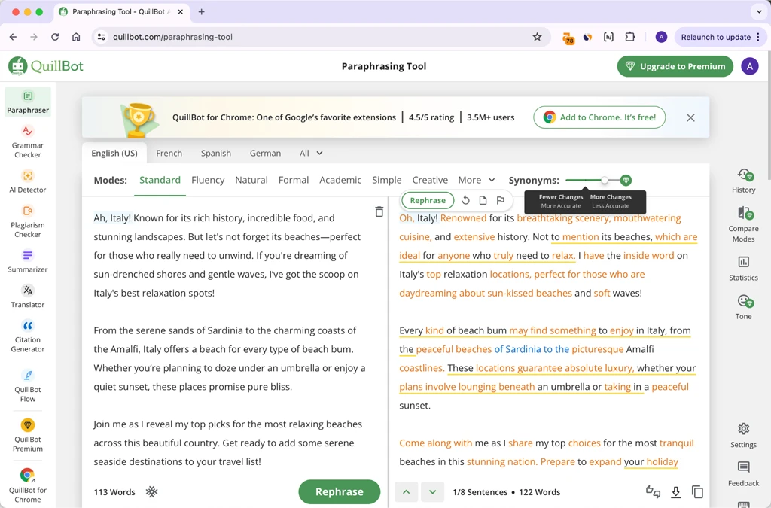Go to the AI Detector
The height and width of the screenshot is (508, 771).
point(28,181)
